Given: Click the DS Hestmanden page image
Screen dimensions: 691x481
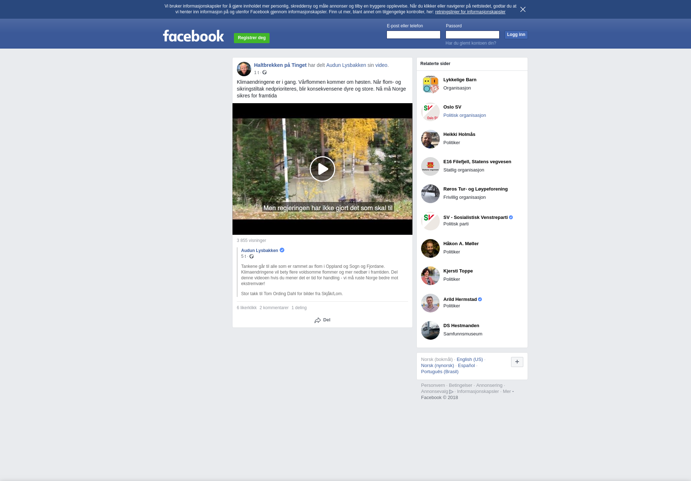Looking at the screenshot, I should point(430,330).
